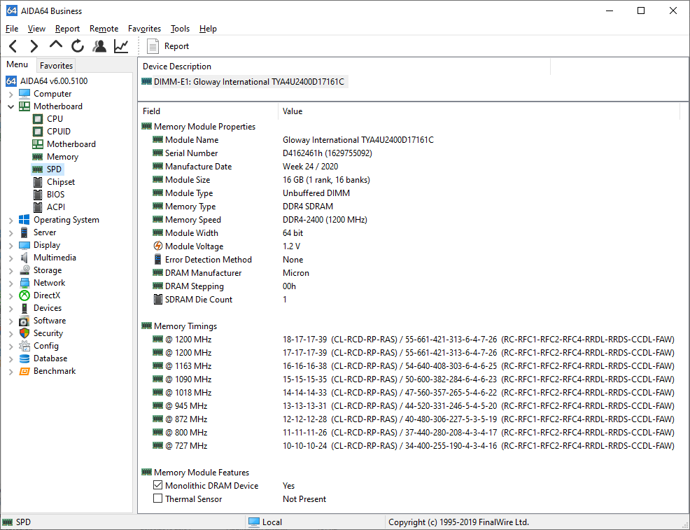Expand the Operating System tree node
The image size is (690, 530).
pyautogui.click(x=11, y=220)
